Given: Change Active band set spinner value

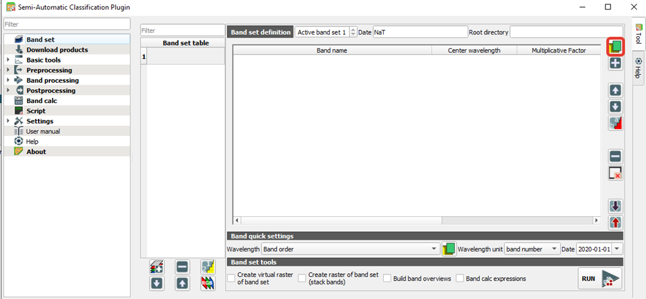Looking at the screenshot, I should click(x=353, y=32).
